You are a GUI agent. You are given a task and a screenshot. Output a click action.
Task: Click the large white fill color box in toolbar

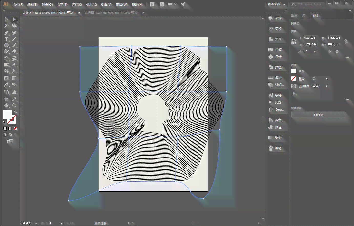click(x=7, y=114)
